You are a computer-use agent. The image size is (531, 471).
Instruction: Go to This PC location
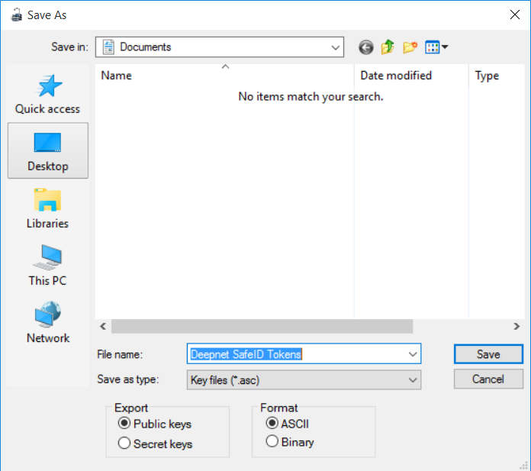(47, 266)
